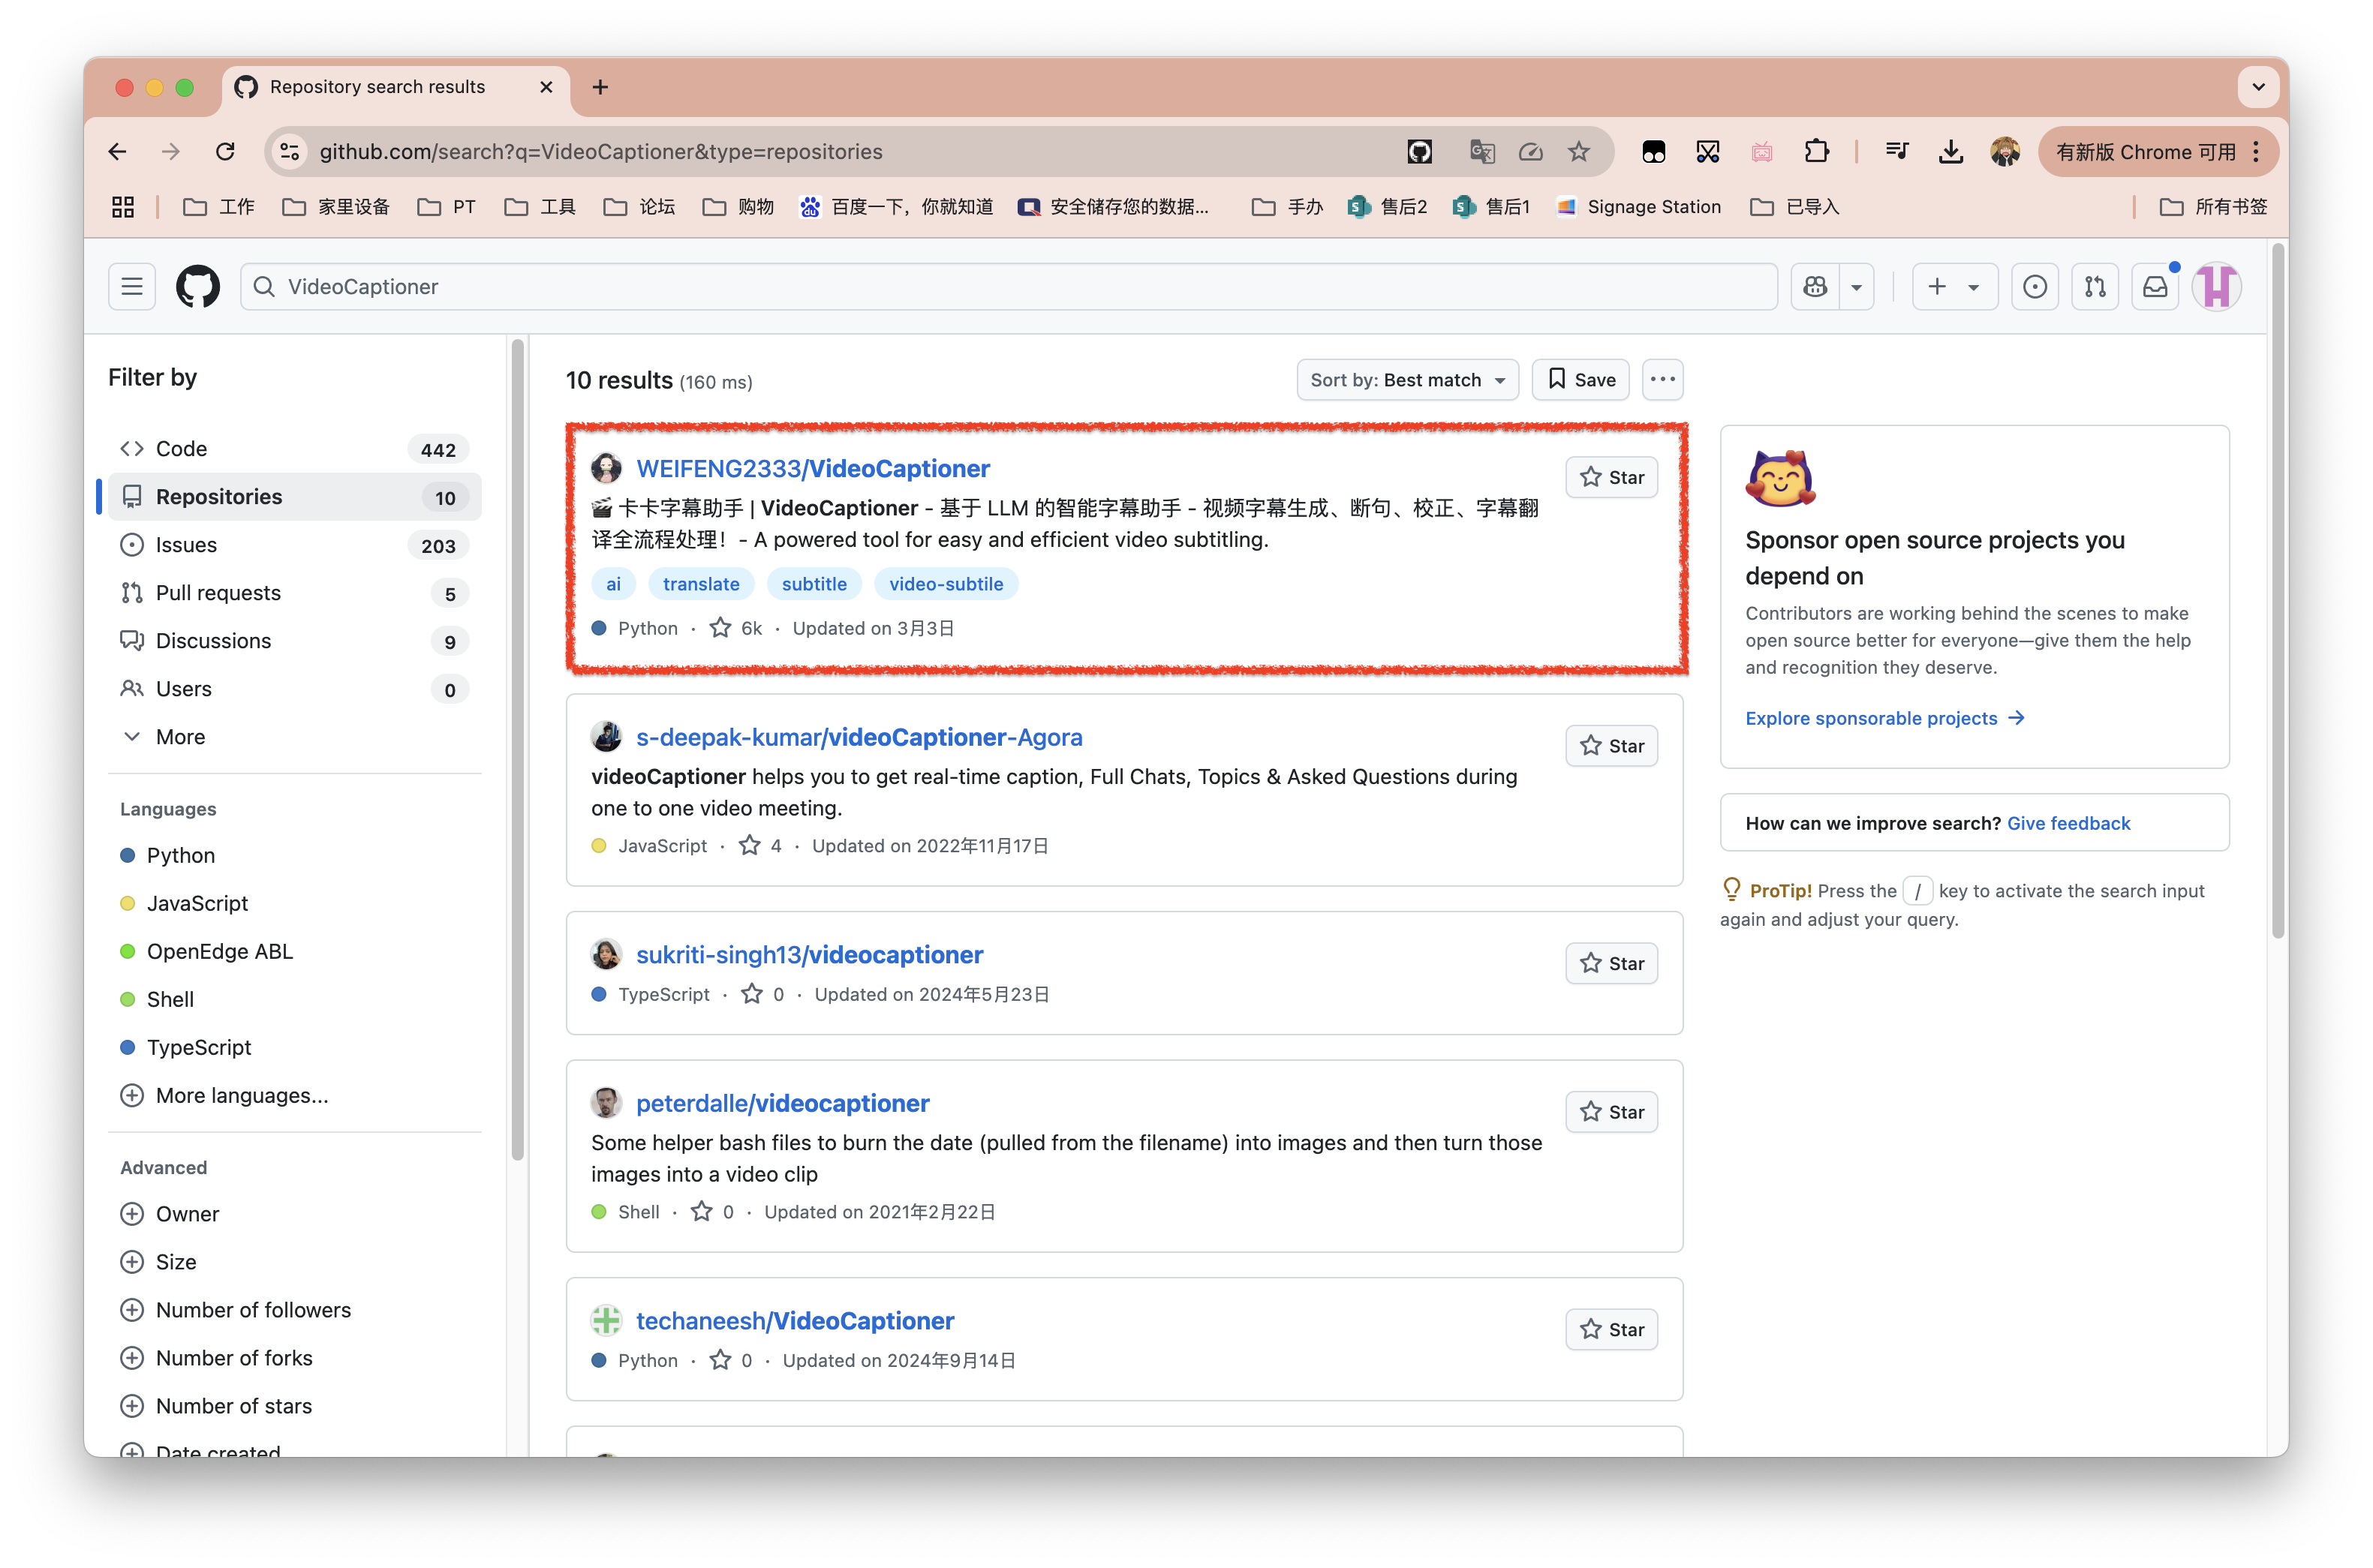Open WEIFENG2333 owner avatar
The width and height of the screenshot is (2373, 1568).
[606, 468]
